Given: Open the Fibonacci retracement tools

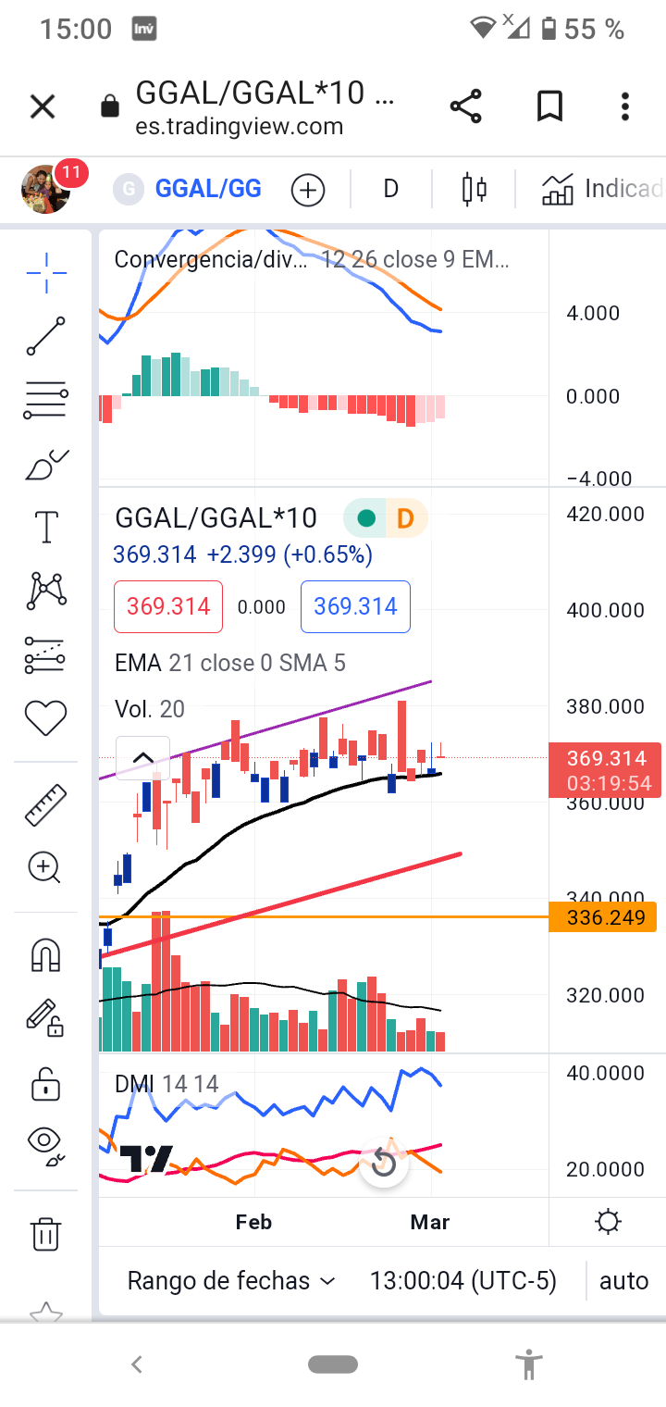Looking at the screenshot, I should point(46,401).
